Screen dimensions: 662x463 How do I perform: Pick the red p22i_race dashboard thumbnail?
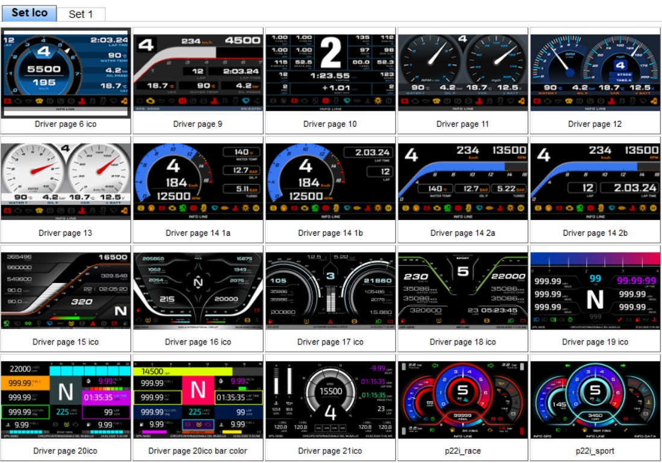[x=463, y=399]
